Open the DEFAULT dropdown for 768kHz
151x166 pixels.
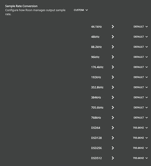(141, 118)
